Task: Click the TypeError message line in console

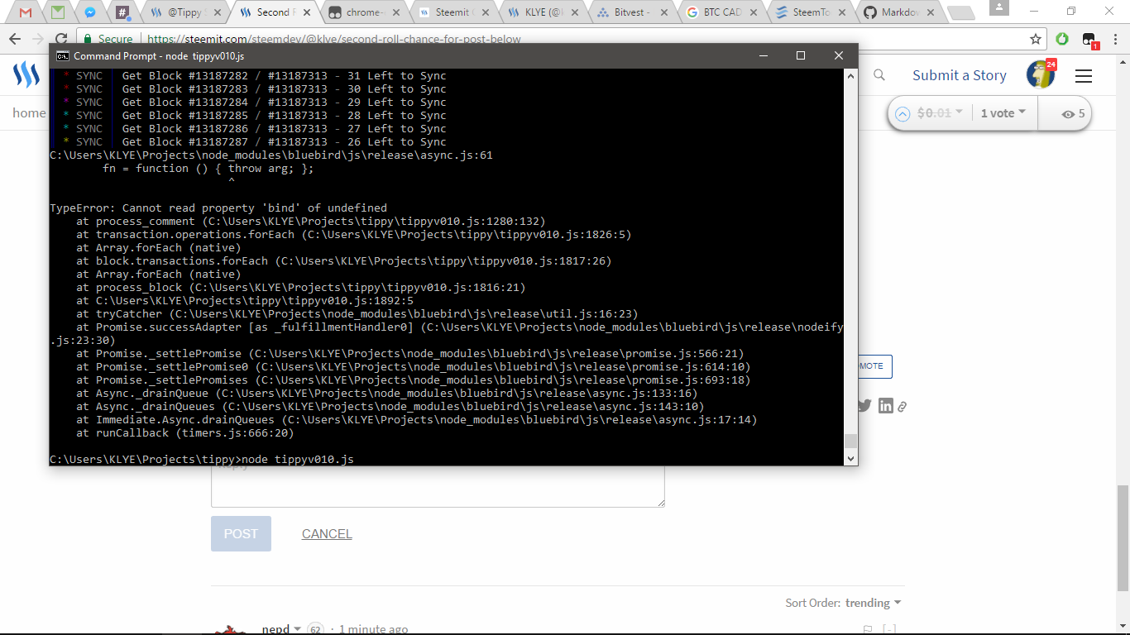Action: [x=218, y=208]
